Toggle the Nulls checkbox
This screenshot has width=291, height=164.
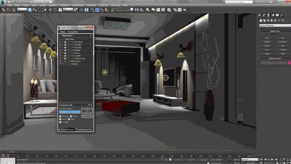(69, 119)
